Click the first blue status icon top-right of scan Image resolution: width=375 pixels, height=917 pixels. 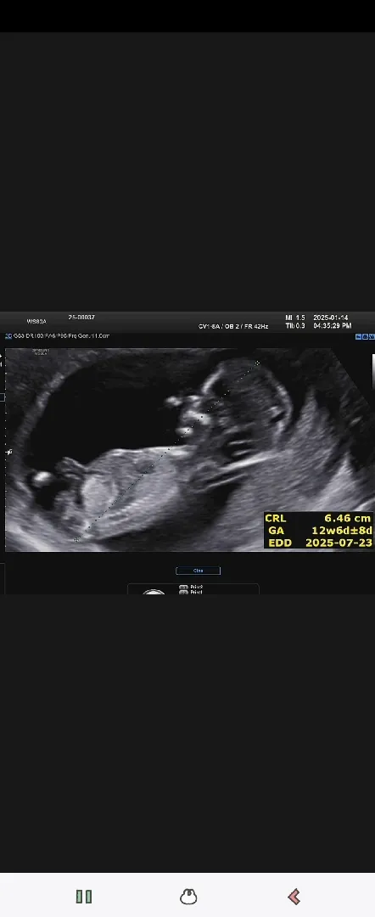[359, 336]
